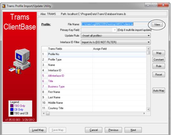Viewport: 172px width, 135px height.
Task: Click the purple TBO Only legend swatch
Action: pyautogui.click(x=12, y=106)
